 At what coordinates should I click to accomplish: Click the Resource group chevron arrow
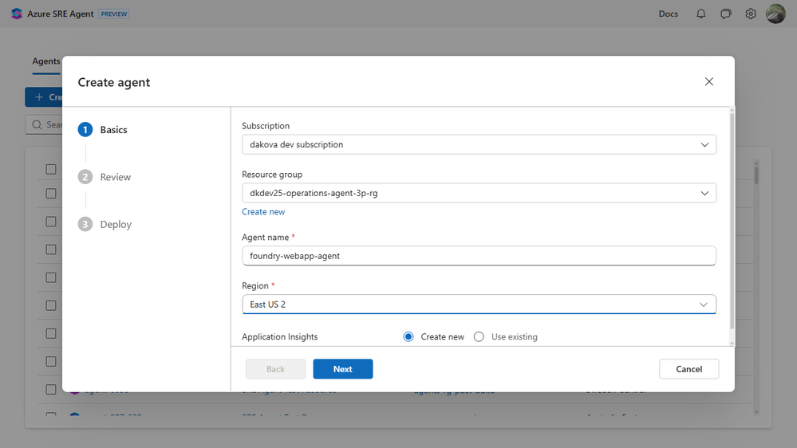point(704,193)
